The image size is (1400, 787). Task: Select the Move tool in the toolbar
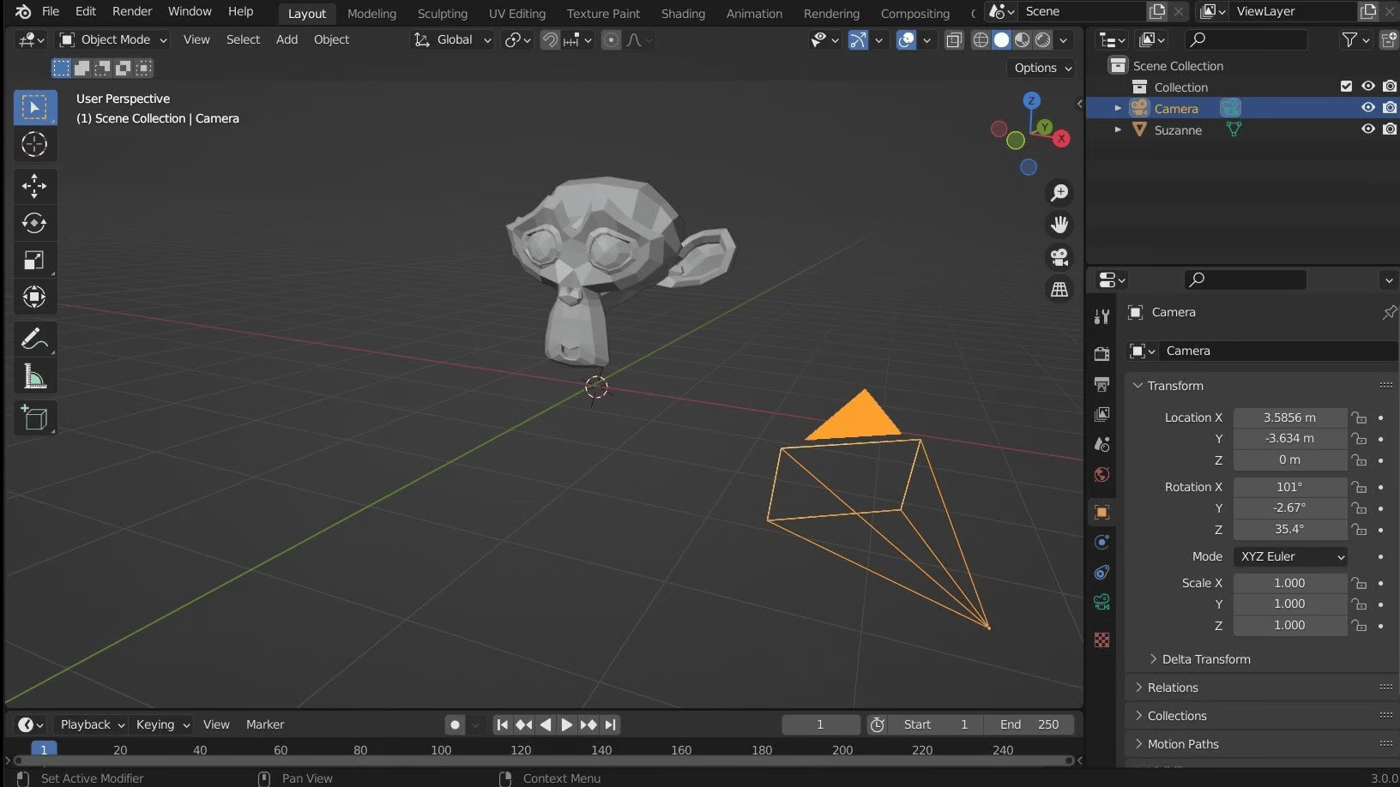(x=34, y=186)
